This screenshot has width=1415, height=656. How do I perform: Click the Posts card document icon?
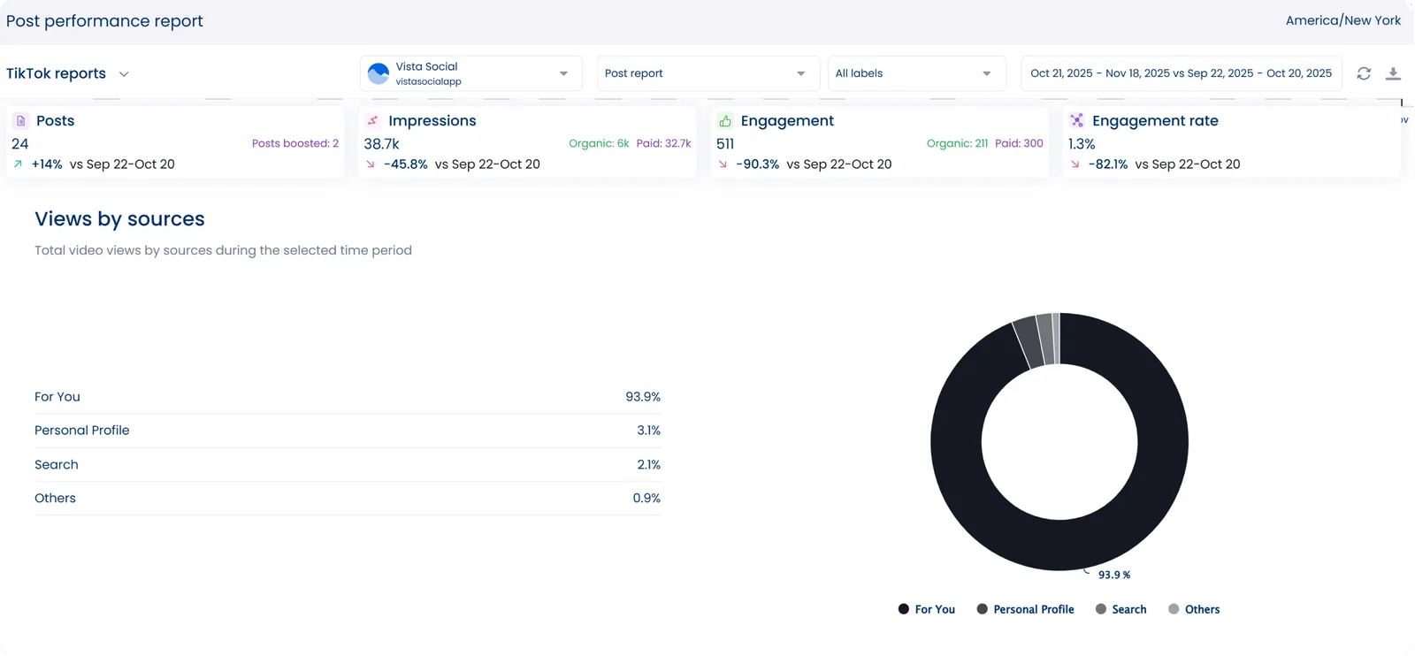coord(21,121)
